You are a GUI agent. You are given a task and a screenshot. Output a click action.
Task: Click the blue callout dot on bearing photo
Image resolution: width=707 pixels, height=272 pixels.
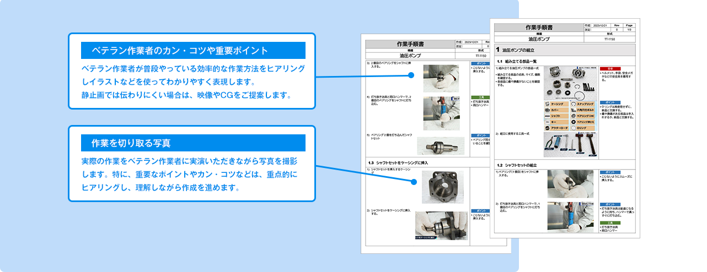[x=411, y=75]
